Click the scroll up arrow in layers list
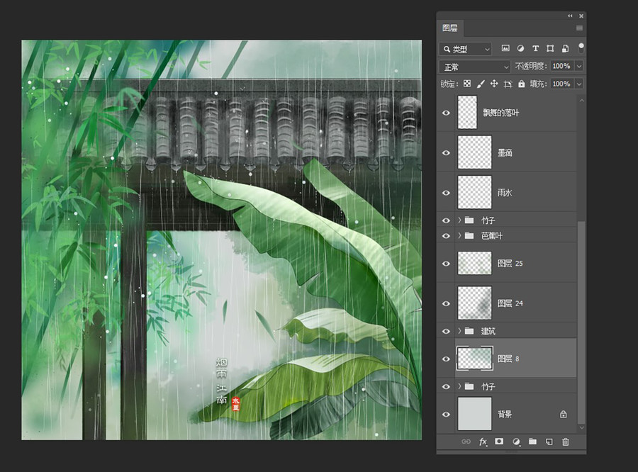Viewport: 638px width, 472px height. click(581, 100)
